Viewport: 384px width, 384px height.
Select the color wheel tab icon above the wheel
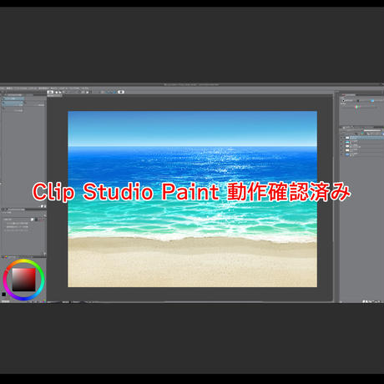click(6, 257)
